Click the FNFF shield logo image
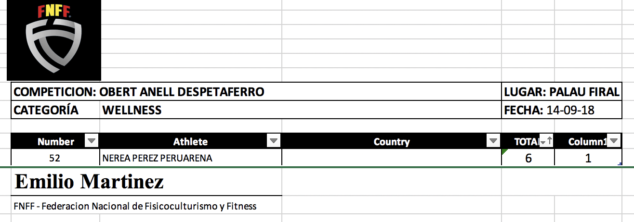Viewport: 634px width, 222px height. point(53,40)
